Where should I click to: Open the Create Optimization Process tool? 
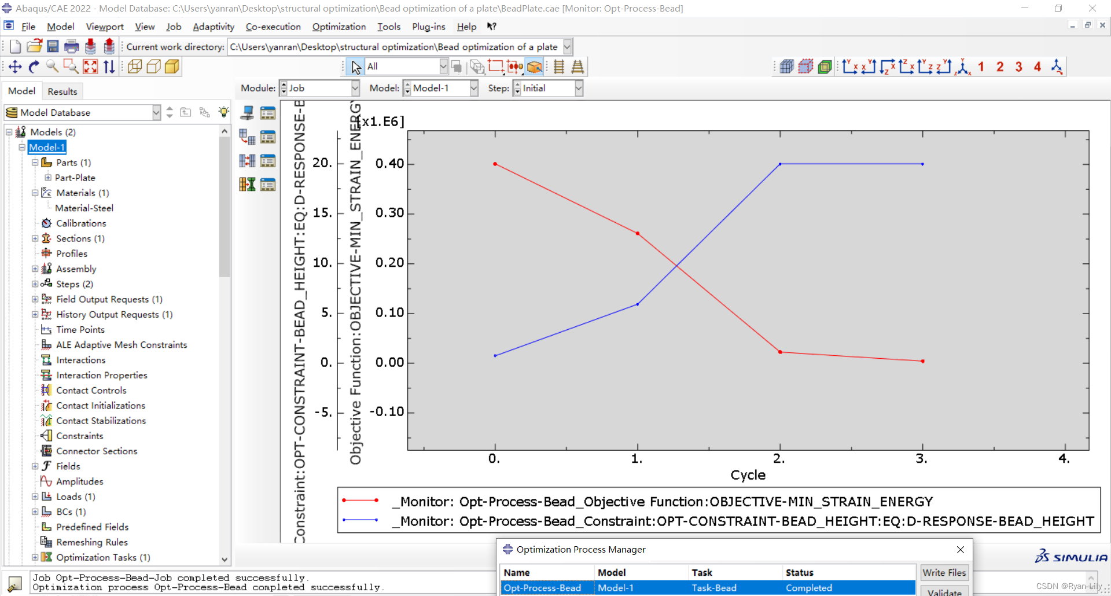(247, 184)
